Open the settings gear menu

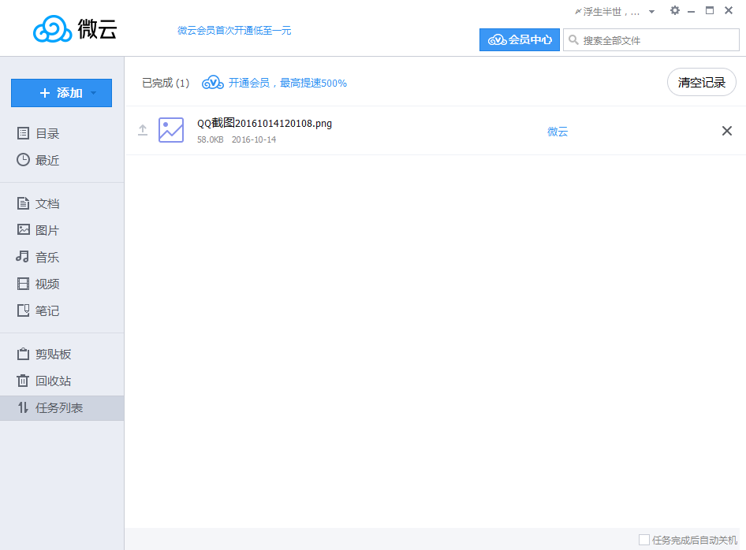pyautogui.click(x=674, y=10)
